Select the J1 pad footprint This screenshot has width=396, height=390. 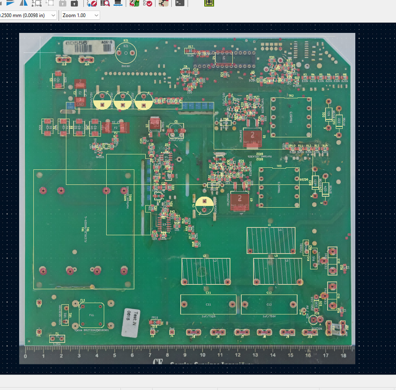[x=39, y=331]
